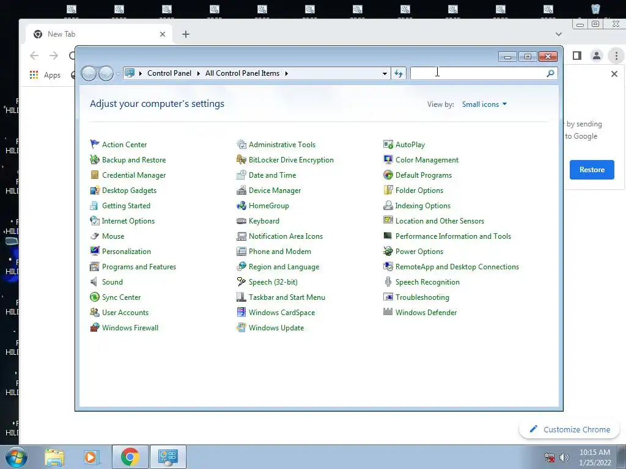
Task: Open the Troubleshooting icon
Action: [x=388, y=297]
